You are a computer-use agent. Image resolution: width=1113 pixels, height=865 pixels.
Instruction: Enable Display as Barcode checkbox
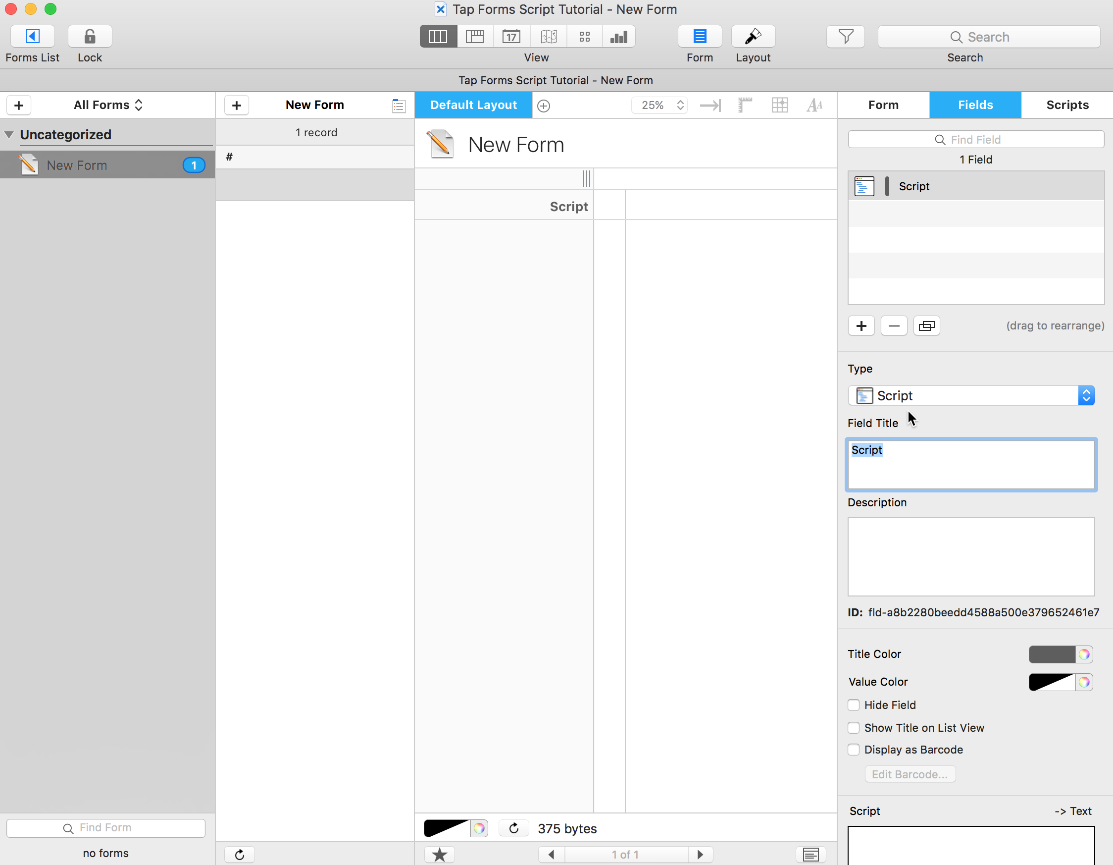click(854, 750)
